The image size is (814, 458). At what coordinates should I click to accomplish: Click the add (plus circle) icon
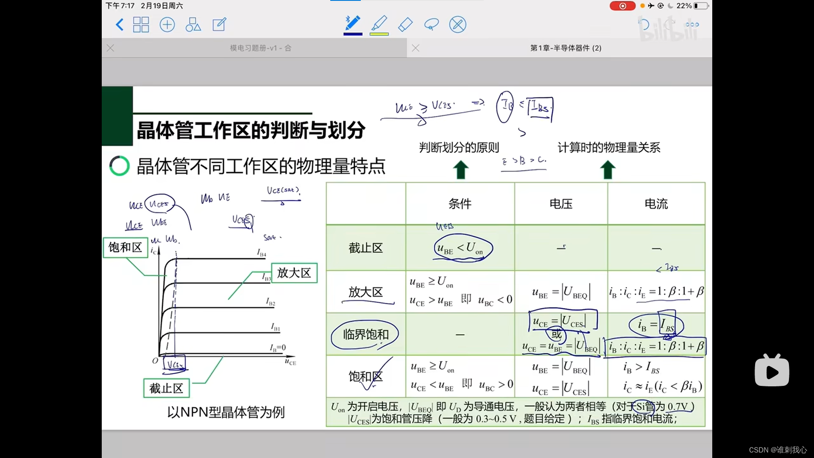coord(167,25)
